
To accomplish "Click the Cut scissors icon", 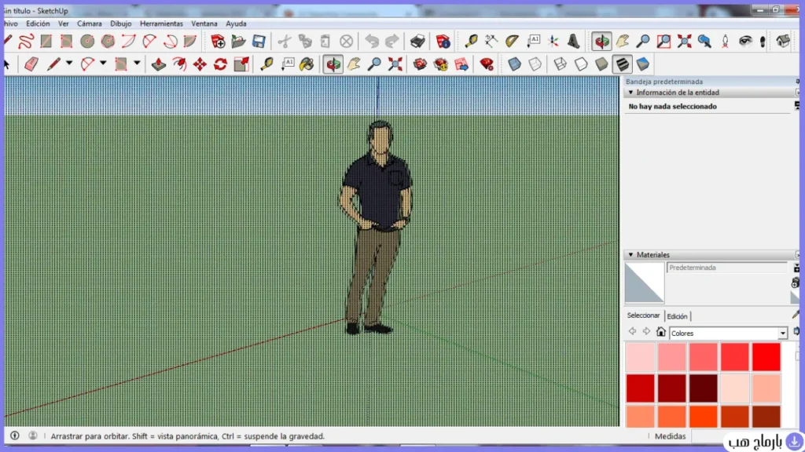I will coord(285,41).
